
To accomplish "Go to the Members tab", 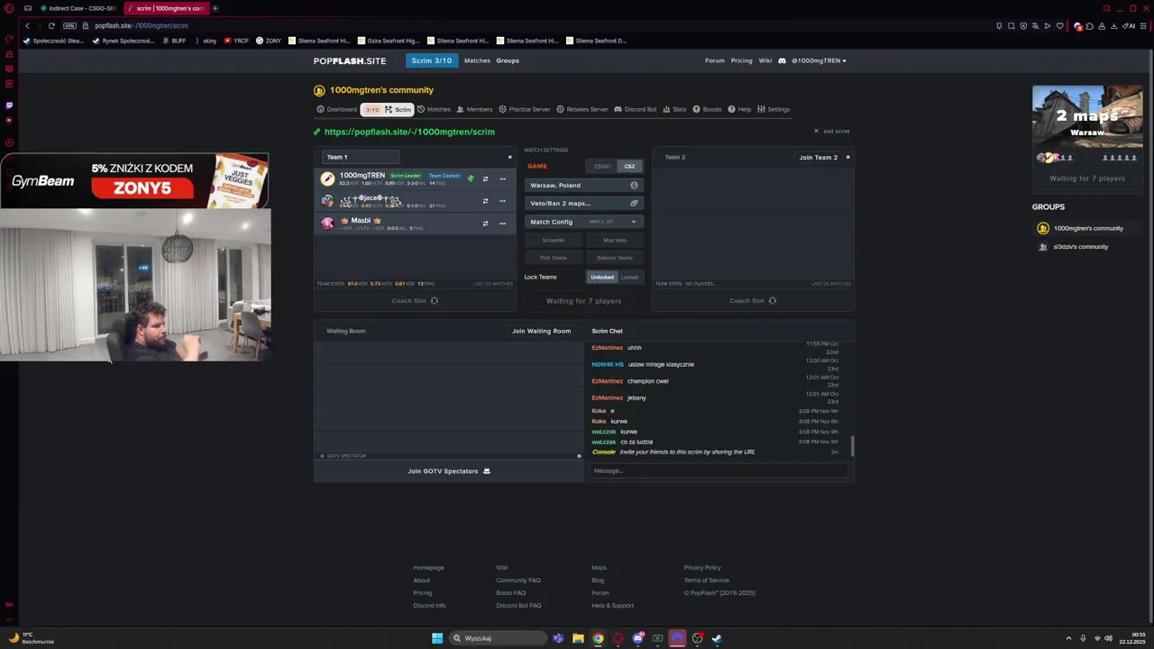I will [x=474, y=109].
